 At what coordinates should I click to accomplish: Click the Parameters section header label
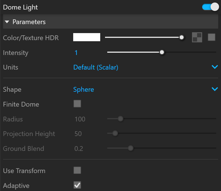click(x=29, y=22)
